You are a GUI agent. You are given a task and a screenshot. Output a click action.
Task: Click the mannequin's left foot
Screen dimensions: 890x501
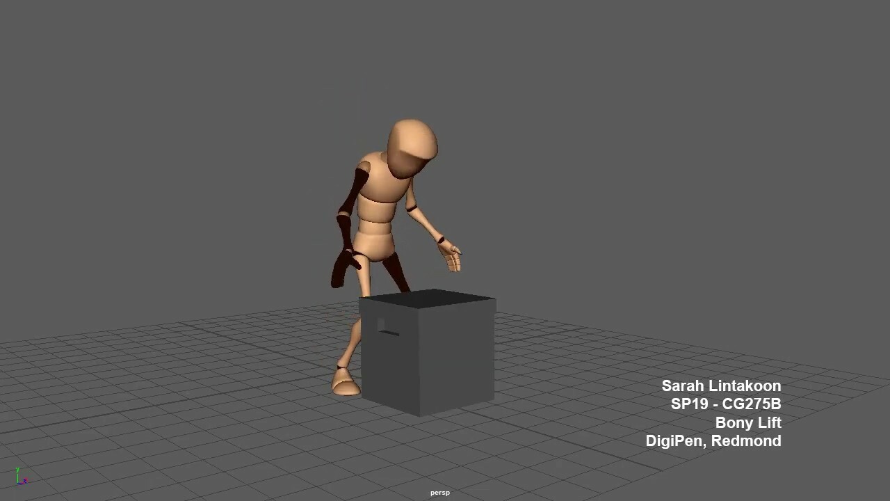click(x=344, y=383)
